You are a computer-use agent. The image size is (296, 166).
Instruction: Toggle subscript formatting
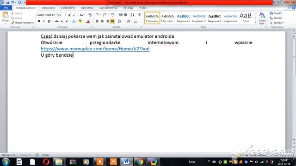pos(62,21)
